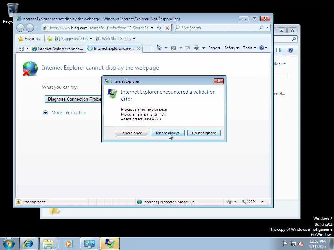Screen dimensions: 334x250
Task: Click the Windows Start orb
Action: [x=9, y=243]
